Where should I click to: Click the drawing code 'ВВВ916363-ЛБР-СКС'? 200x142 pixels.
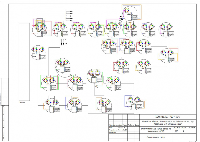click(168, 117)
